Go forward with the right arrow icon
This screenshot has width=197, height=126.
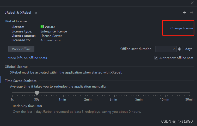tap(192, 12)
